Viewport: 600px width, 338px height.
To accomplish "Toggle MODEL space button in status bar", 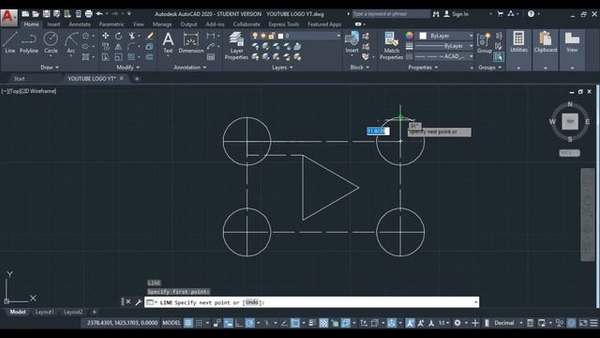I will coord(171,323).
